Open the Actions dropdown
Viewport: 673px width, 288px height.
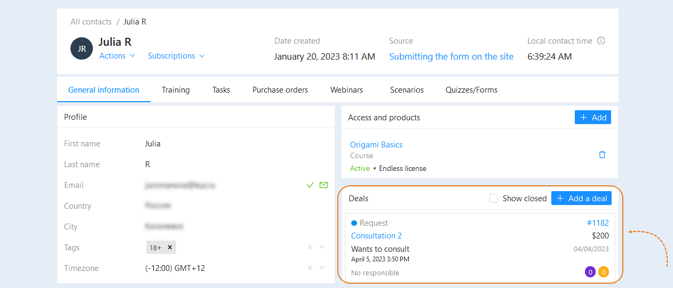coord(117,56)
